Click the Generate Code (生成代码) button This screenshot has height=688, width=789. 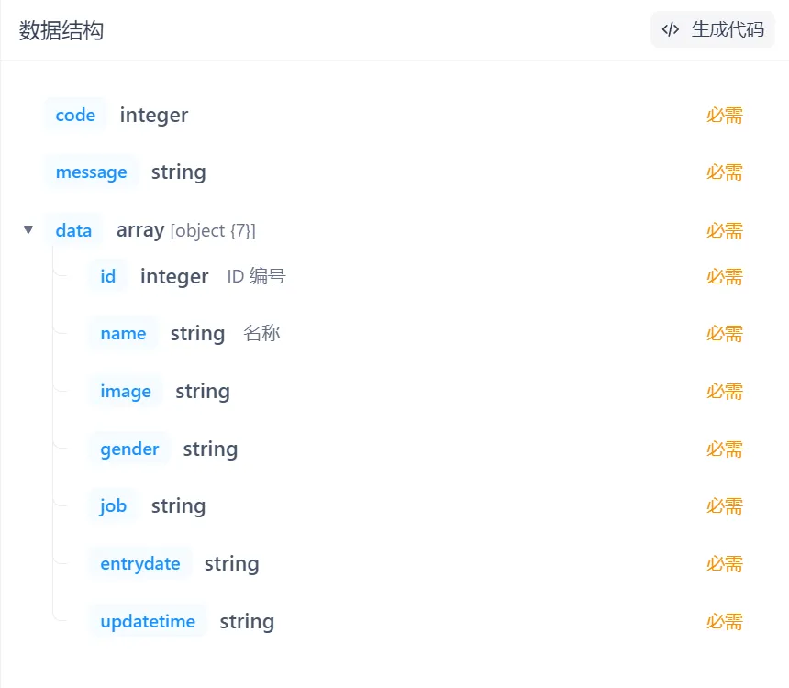coord(713,29)
